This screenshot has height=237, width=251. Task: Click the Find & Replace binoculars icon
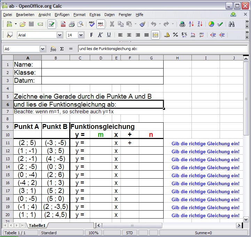click(x=232, y=24)
